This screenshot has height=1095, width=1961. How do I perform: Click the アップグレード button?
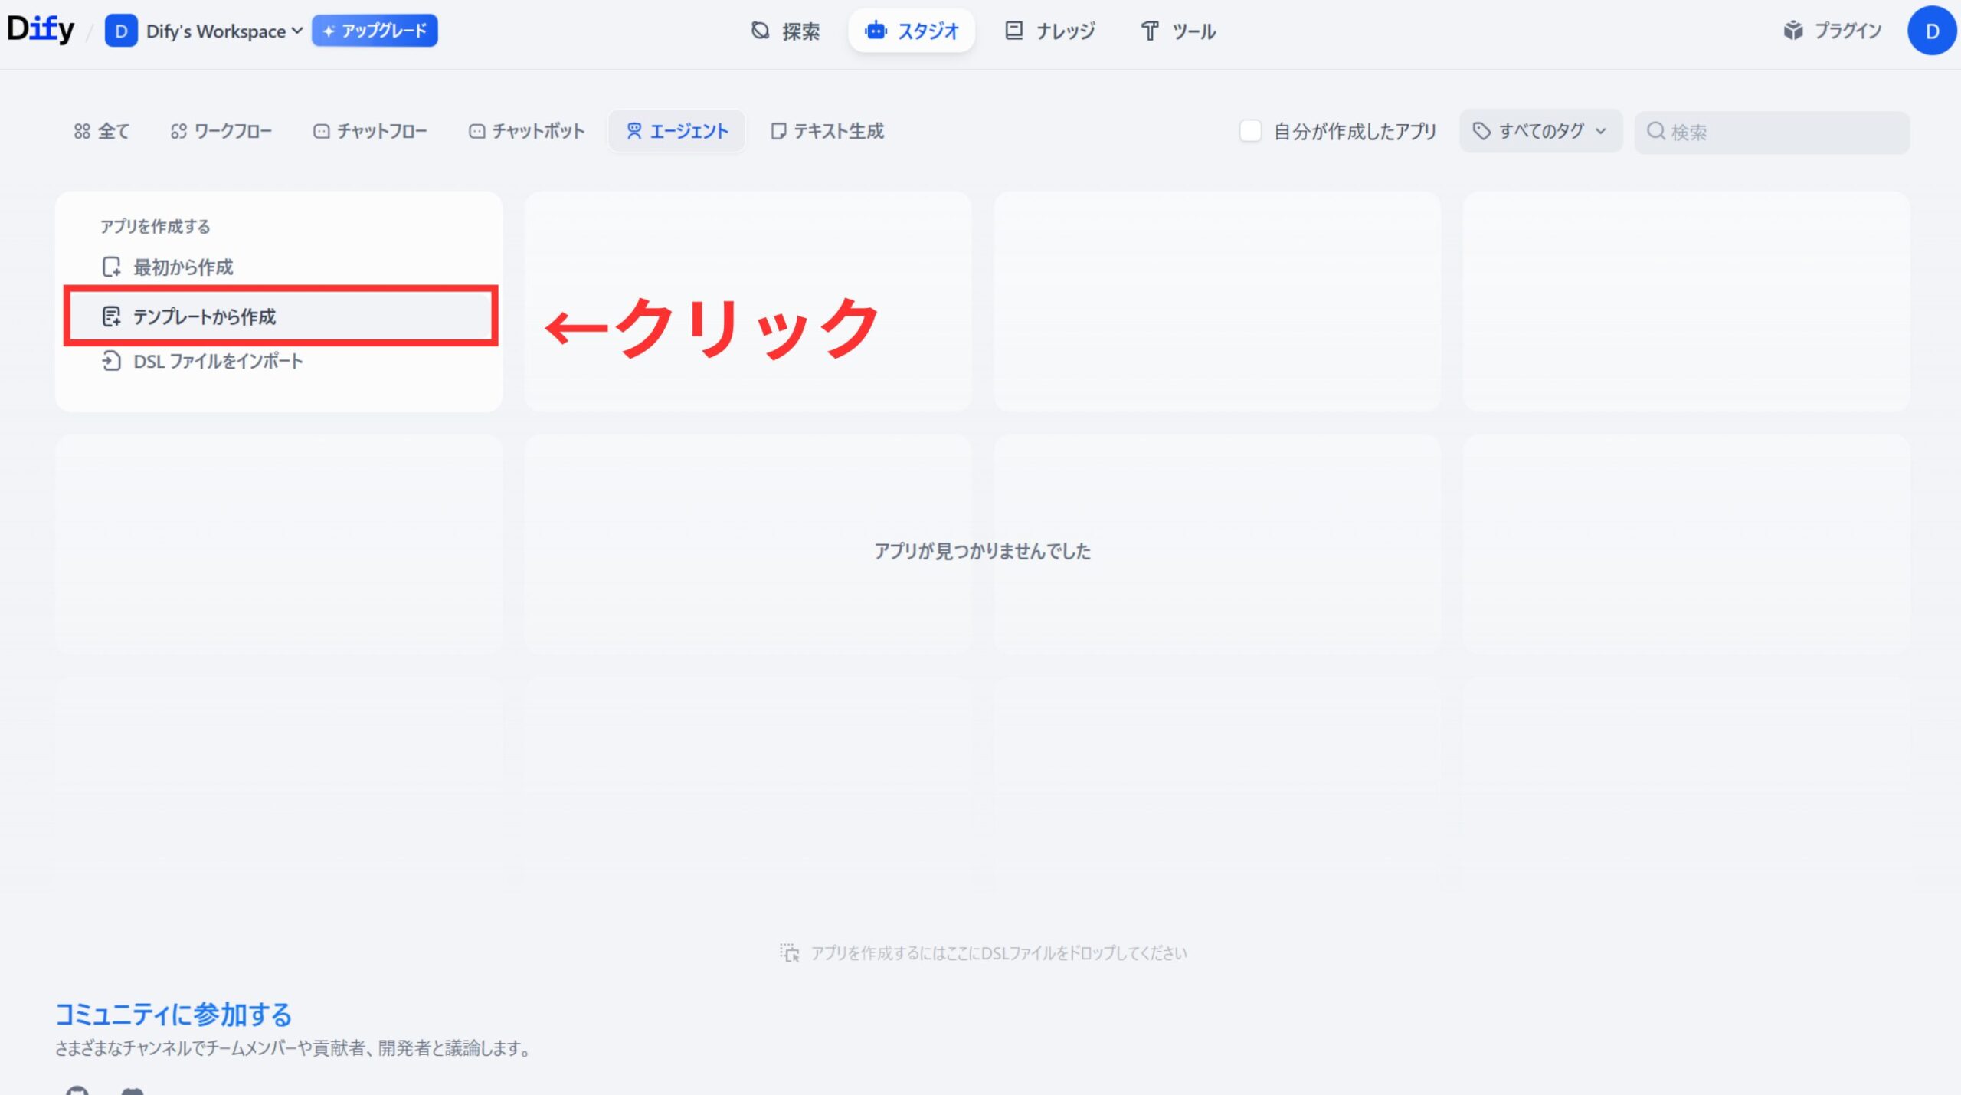[375, 31]
